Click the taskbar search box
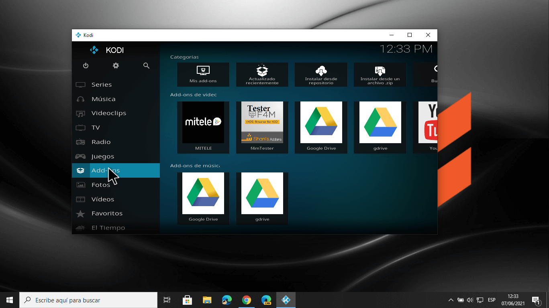 click(88, 300)
